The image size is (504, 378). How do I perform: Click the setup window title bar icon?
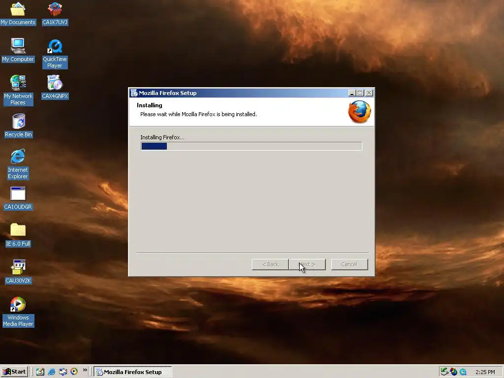coord(134,93)
